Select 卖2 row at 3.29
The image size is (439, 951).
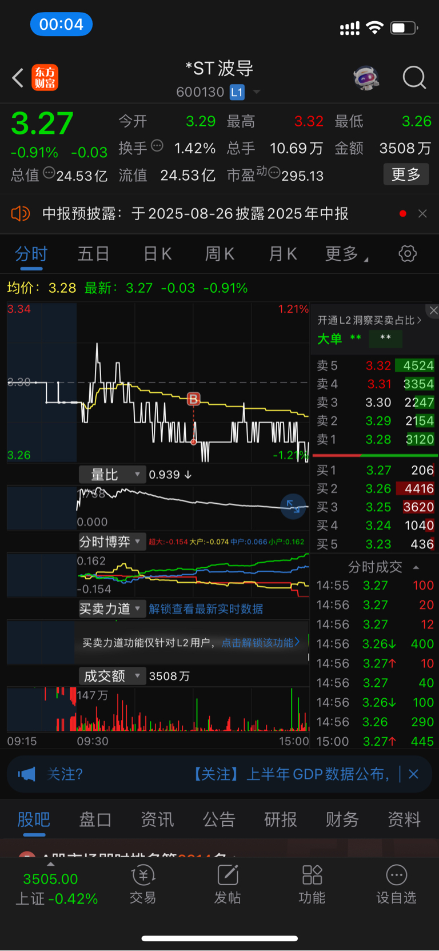[375, 421]
